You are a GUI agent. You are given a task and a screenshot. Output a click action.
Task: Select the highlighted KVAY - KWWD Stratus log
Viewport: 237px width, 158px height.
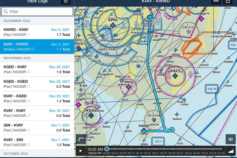coord(37,46)
